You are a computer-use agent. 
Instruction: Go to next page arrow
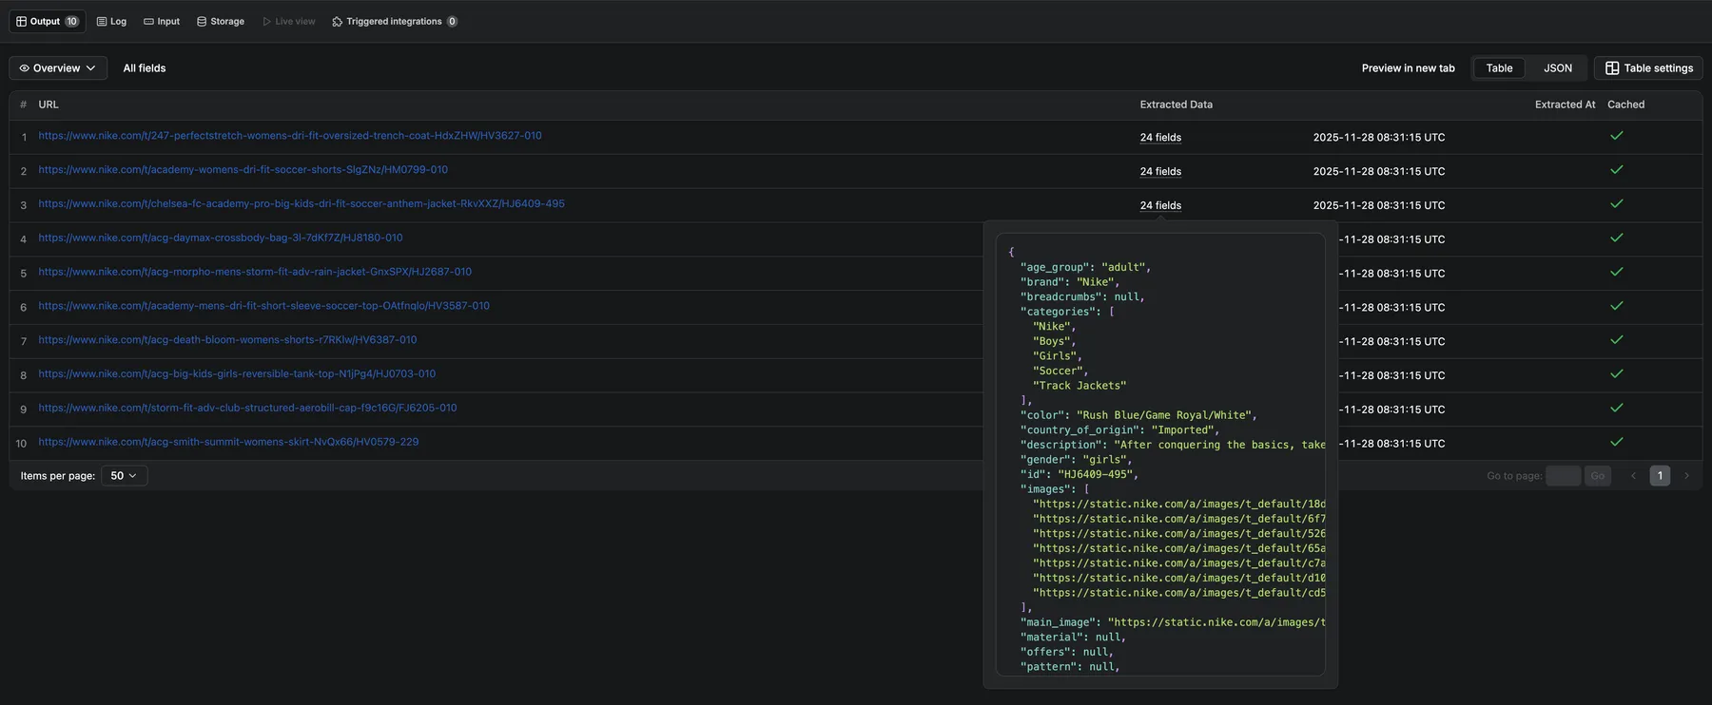tap(1686, 476)
